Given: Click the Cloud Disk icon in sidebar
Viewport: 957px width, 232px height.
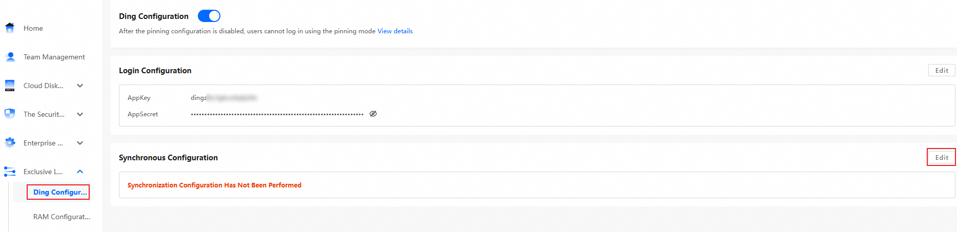Looking at the screenshot, I should [10, 86].
